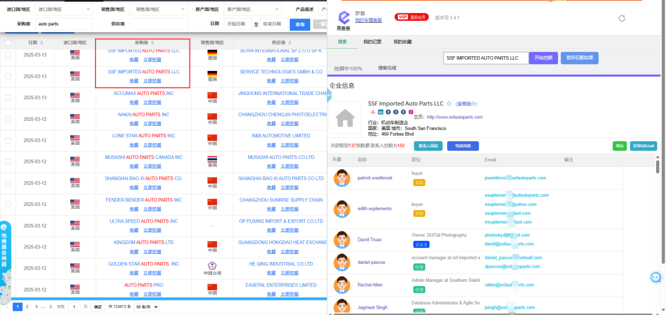Open the 开始日期 date picker
Viewport: 666px width, 315px height.
tap(238, 24)
